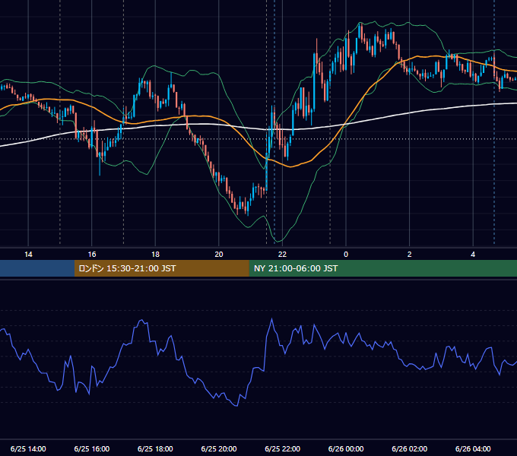Click the 6/26 00:00 date label

coord(346,448)
